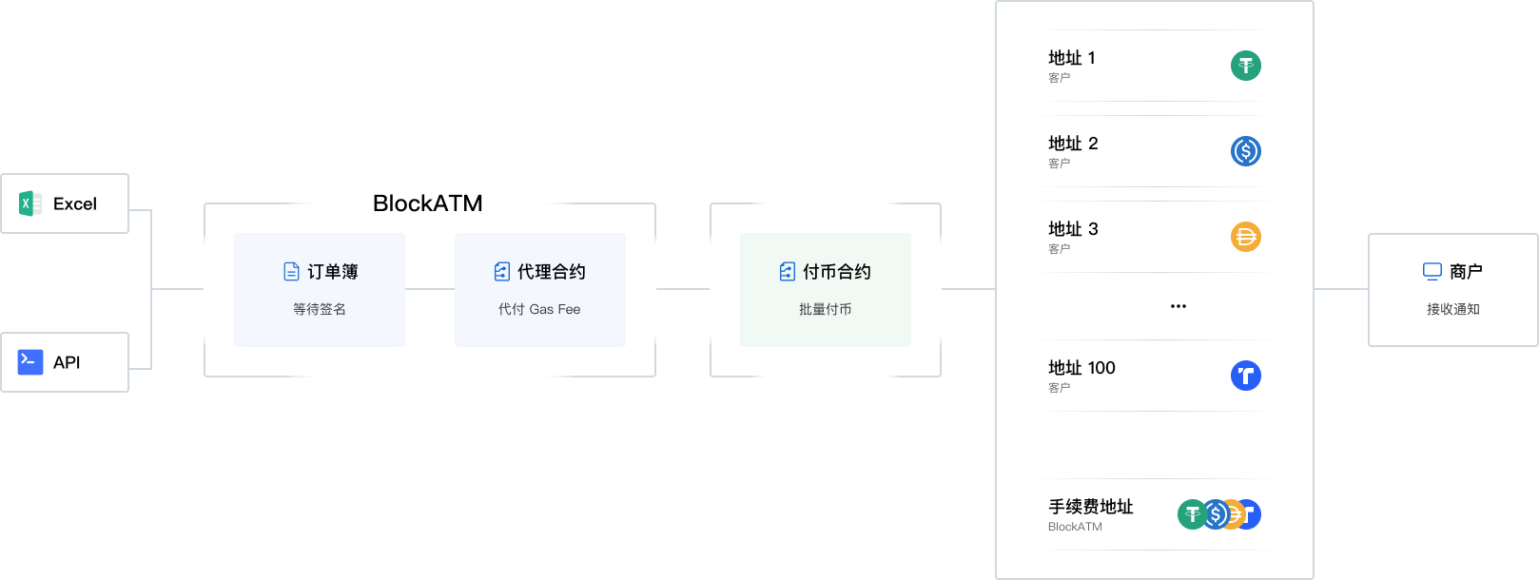Click the document icon beside 订单簿
Viewport: 1539px width, 580px height.
tap(292, 272)
